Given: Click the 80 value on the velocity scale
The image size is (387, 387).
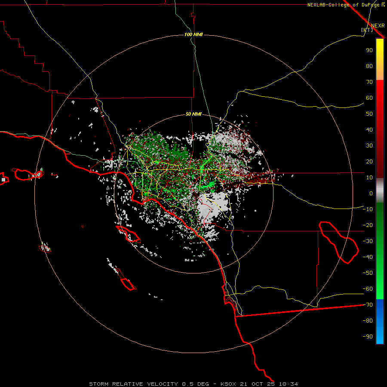Looking at the screenshot, I should (x=369, y=66).
